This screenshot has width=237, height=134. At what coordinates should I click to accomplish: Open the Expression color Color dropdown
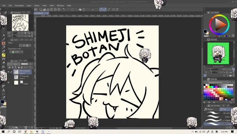[x=16, y=52]
